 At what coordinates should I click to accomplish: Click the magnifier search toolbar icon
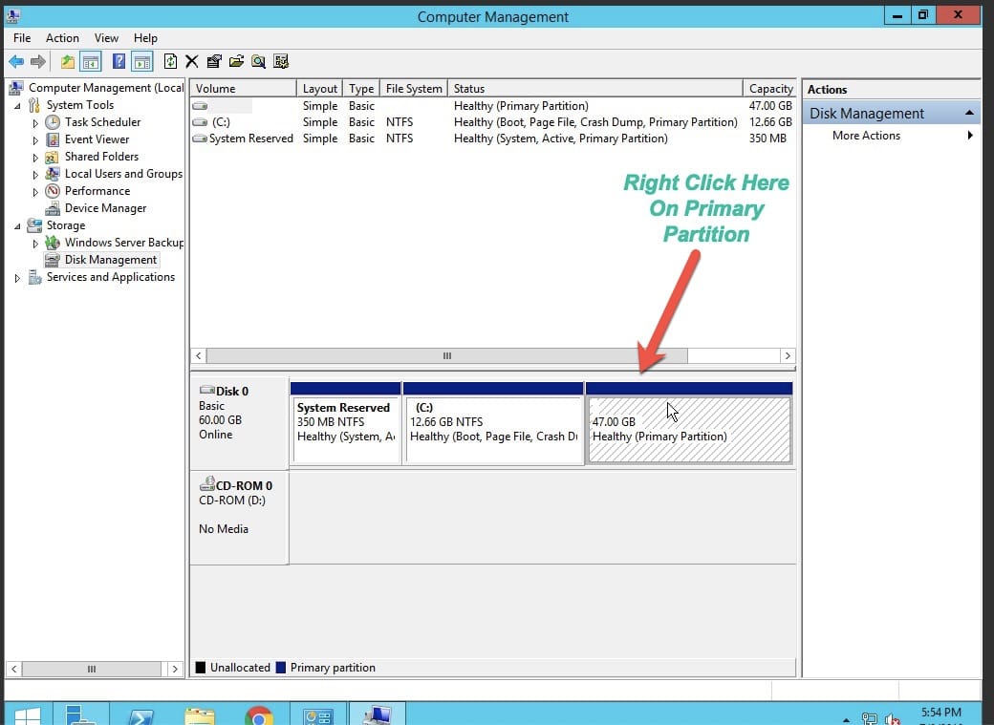tap(258, 62)
